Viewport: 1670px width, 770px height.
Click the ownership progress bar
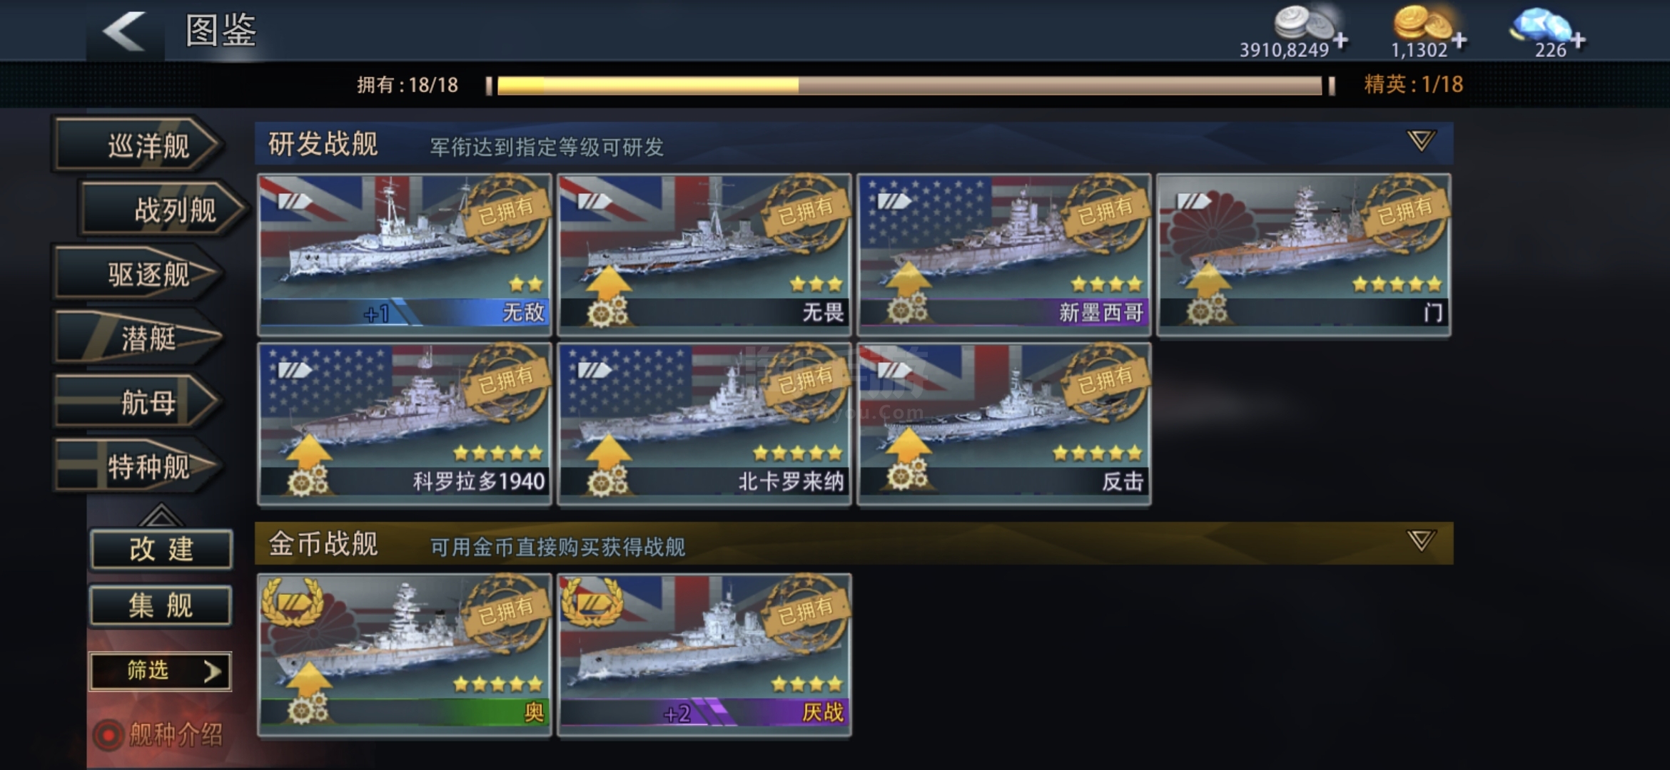pyautogui.click(x=910, y=86)
